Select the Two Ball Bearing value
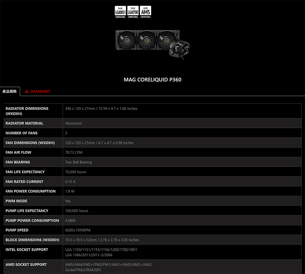The image size is (305, 274). (x=78, y=162)
